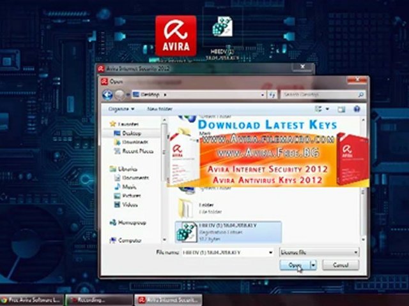Image resolution: width=409 pixels, height=306 pixels.
Task: Click the File name text box
Action: (225, 252)
